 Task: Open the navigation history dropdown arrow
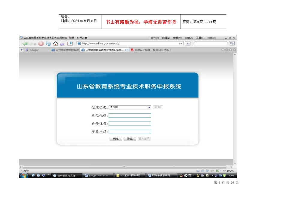coord(35,44)
